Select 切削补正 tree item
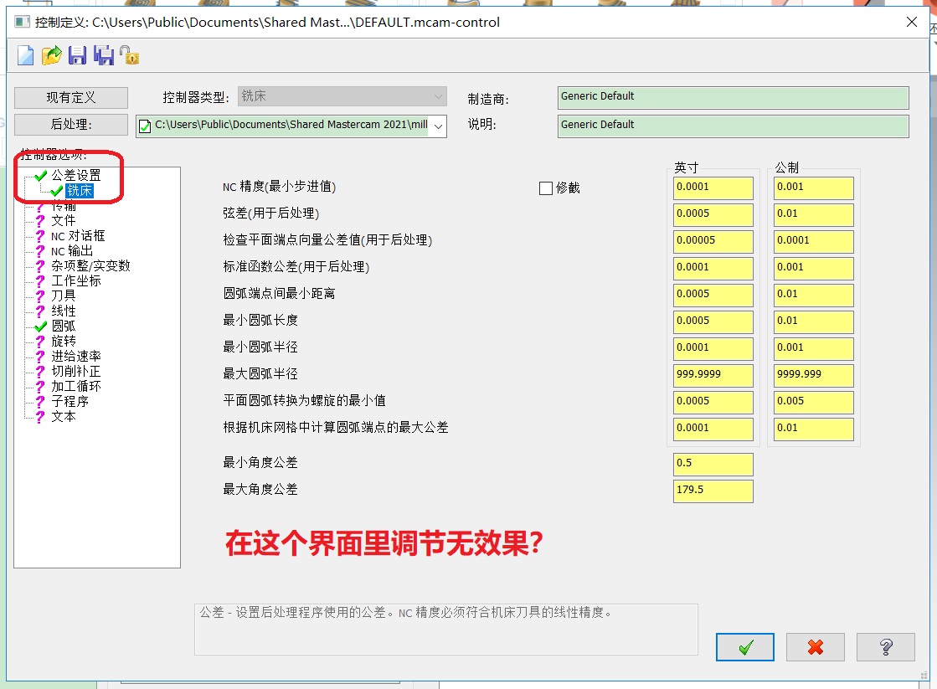This screenshot has width=937, height=689. (x=76, y=371)
